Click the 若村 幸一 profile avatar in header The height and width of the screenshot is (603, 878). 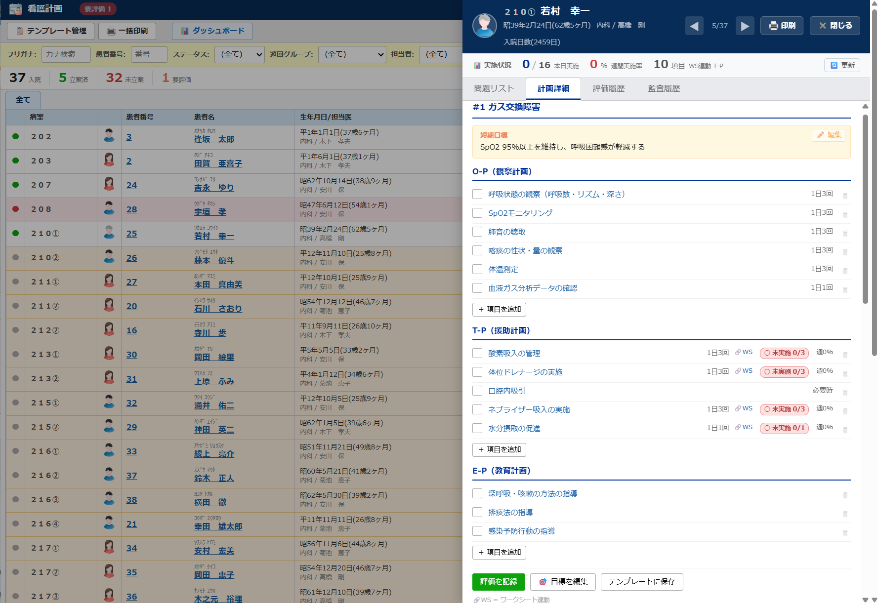485,26
